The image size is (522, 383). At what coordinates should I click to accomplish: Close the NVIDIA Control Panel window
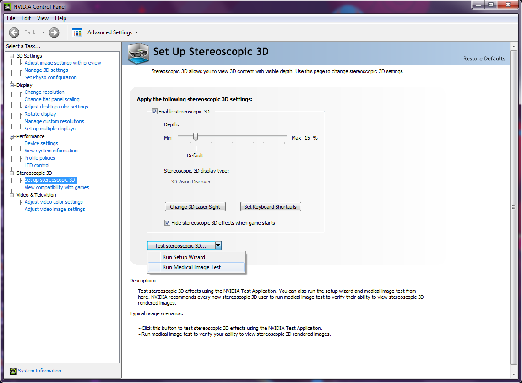[x=508, y=5]
